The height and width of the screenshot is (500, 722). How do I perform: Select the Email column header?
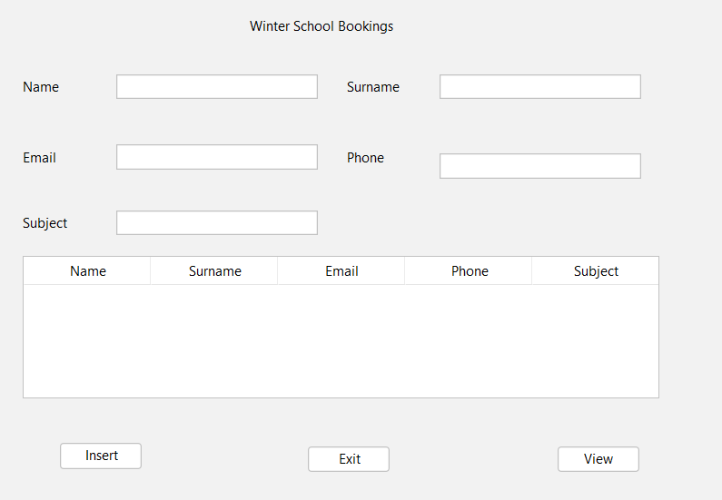pos(341,271)
